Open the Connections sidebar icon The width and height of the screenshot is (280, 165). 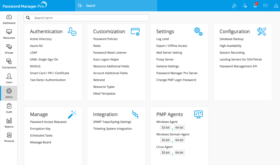pos(9,64)
